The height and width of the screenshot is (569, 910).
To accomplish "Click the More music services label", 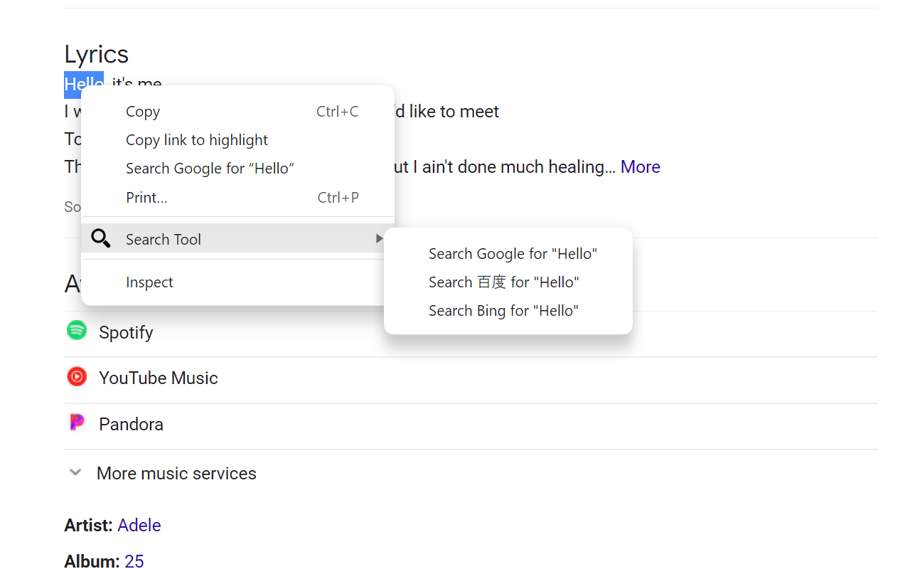I will point(176,474).
